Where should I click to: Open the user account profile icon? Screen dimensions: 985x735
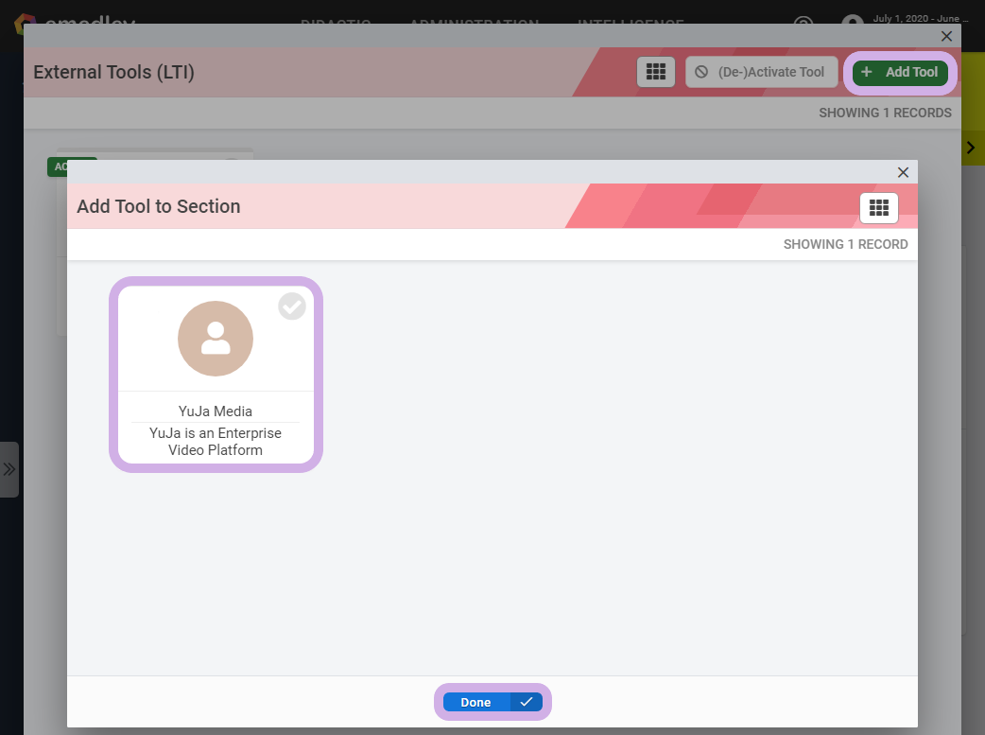pyautogui.click(x=853, y=24)
